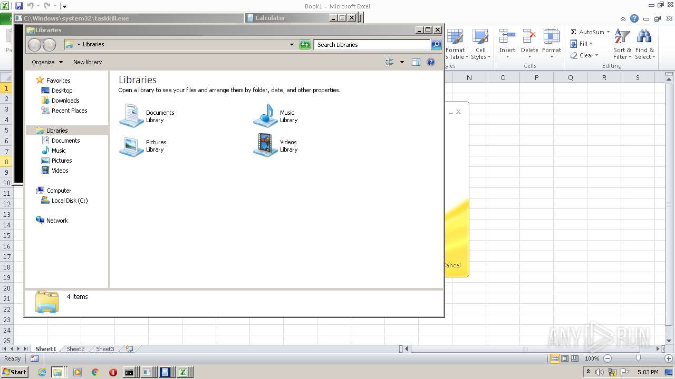
Task: Click Chrome icon in taskbar
Action: pyautogui.click(x=95, y=372)
